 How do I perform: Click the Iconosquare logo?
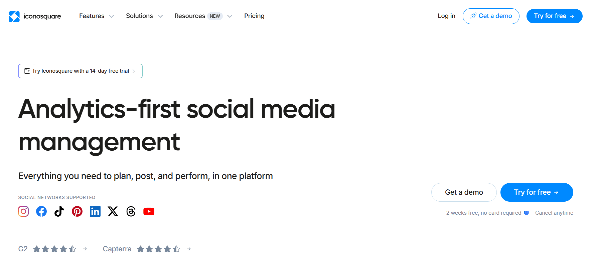[x=35, y=16]
